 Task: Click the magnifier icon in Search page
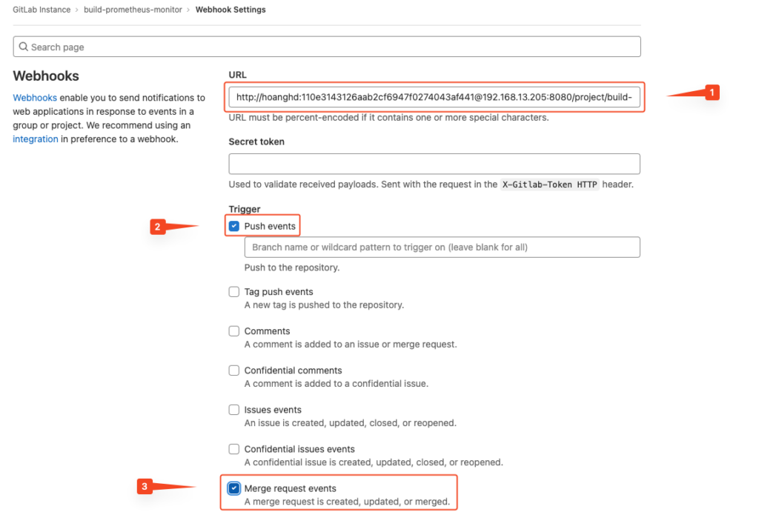click(x=23, y=47)
